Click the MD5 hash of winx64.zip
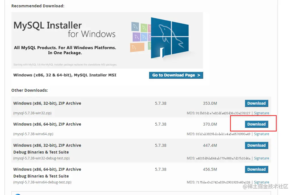This screenshot has height=195, width=294. pyautogui.click(x=223, y=134)
